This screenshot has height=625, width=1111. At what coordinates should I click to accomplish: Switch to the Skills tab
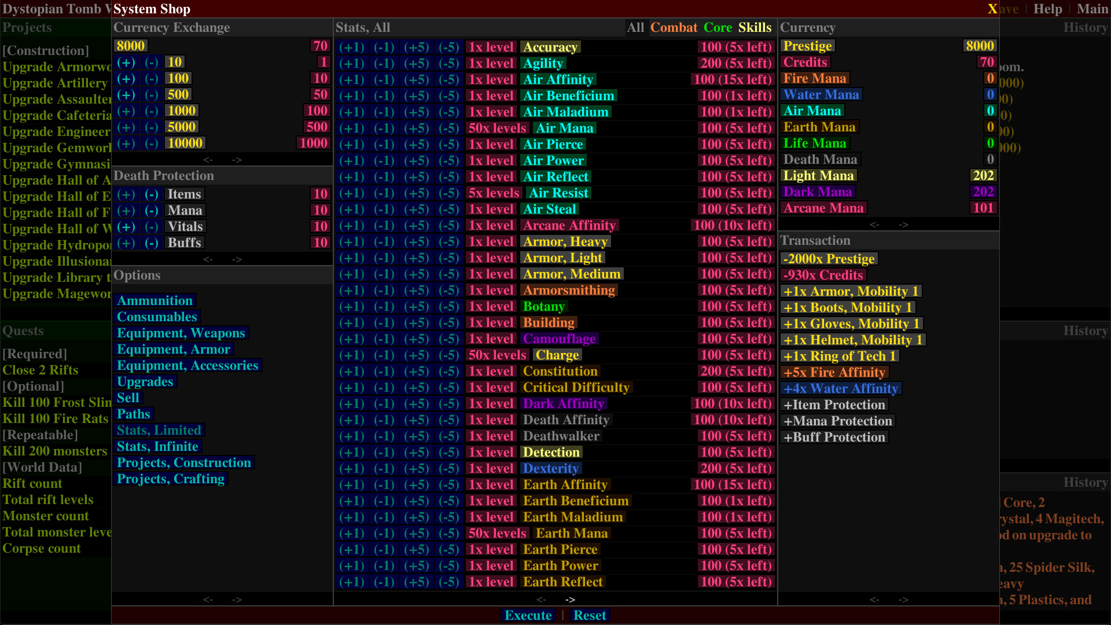755,27
